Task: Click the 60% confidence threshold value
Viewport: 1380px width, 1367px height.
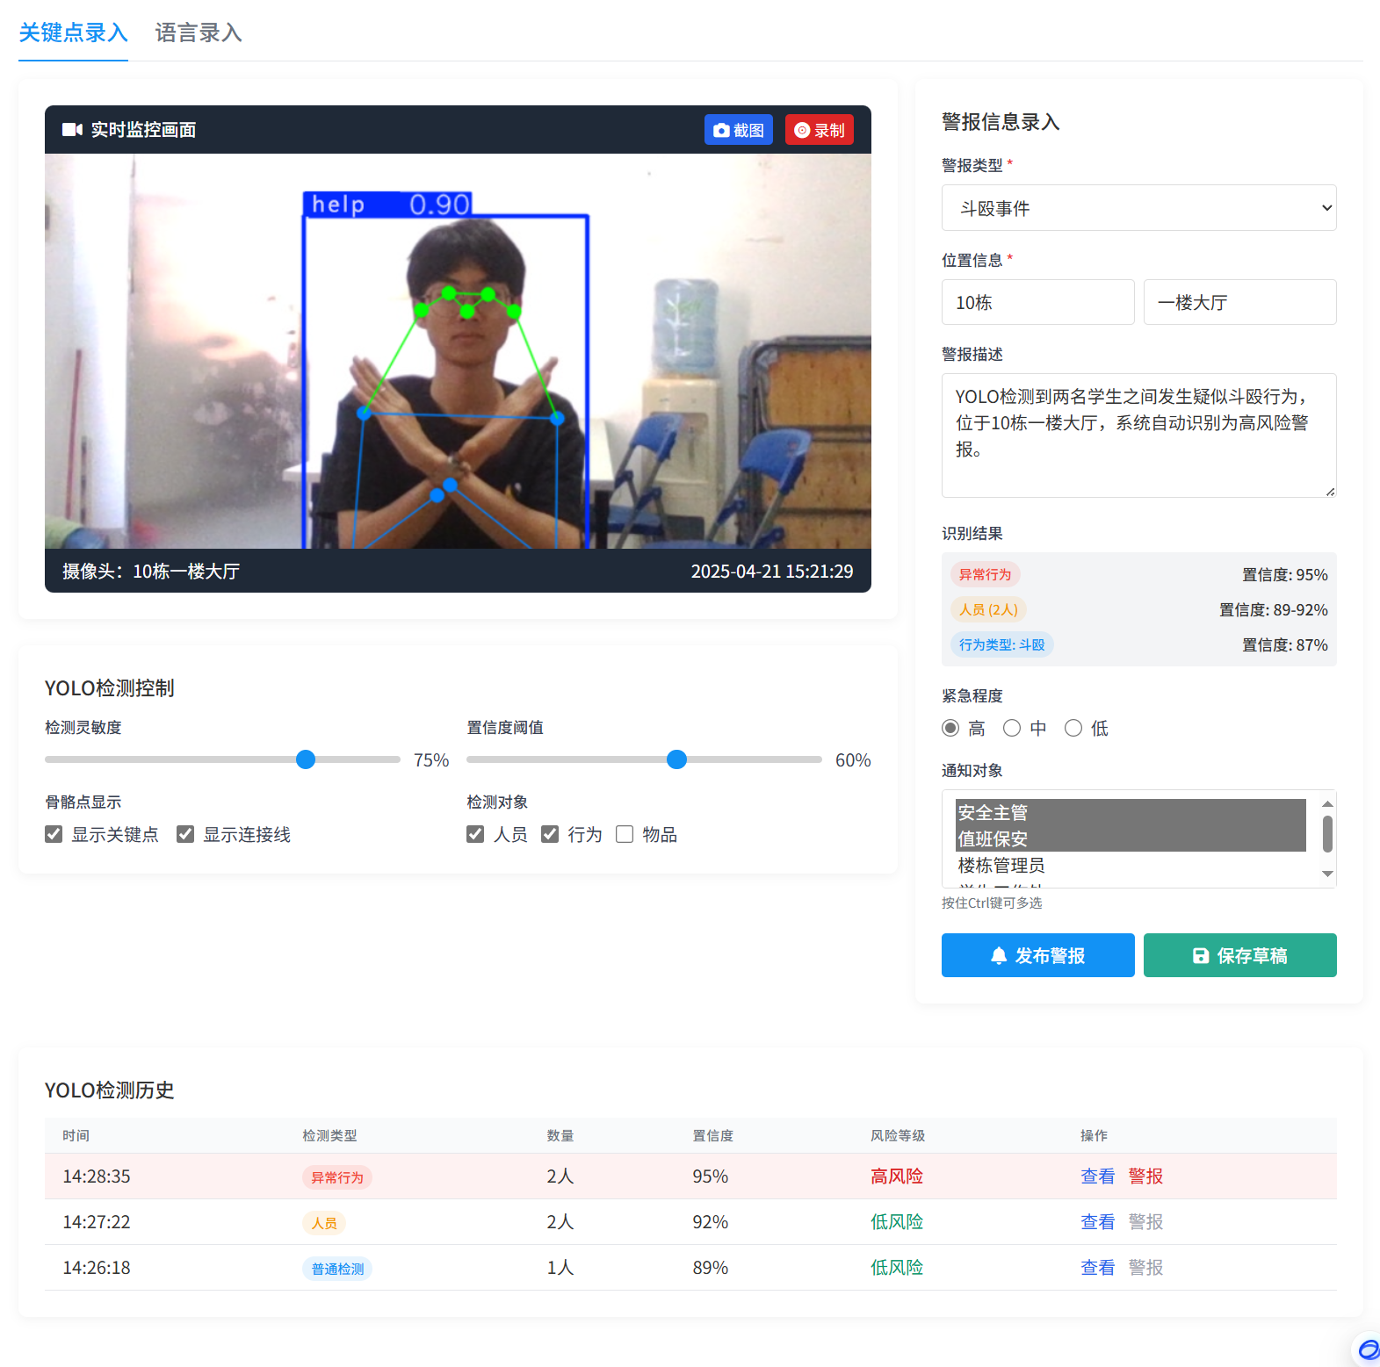Action: [x=853, y=760]
